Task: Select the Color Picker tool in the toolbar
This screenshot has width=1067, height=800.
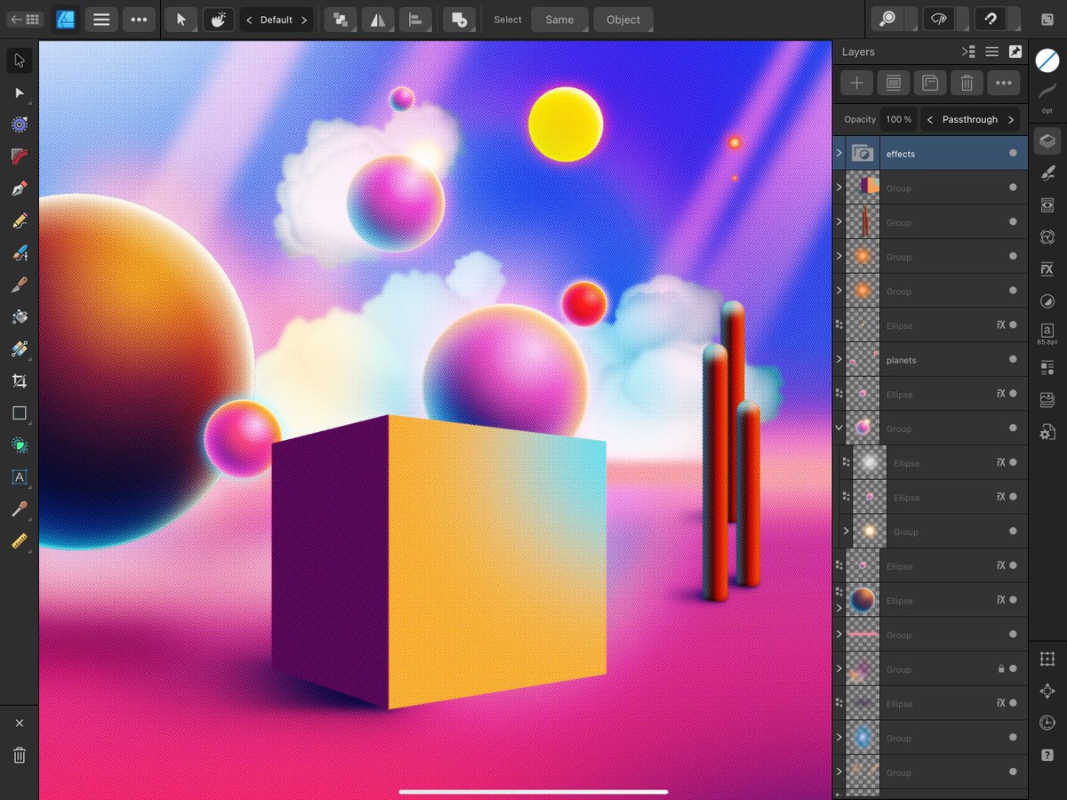Action: pos(20,509)
